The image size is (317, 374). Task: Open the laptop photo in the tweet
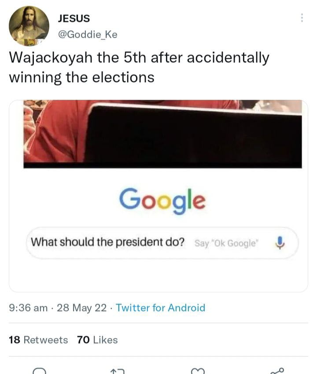point(162,134)
